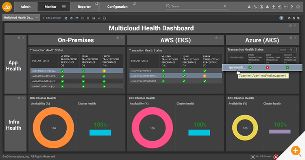Sort AWS table by Error Transactions Percentage
305x160 pixels.
coord(211,61)
